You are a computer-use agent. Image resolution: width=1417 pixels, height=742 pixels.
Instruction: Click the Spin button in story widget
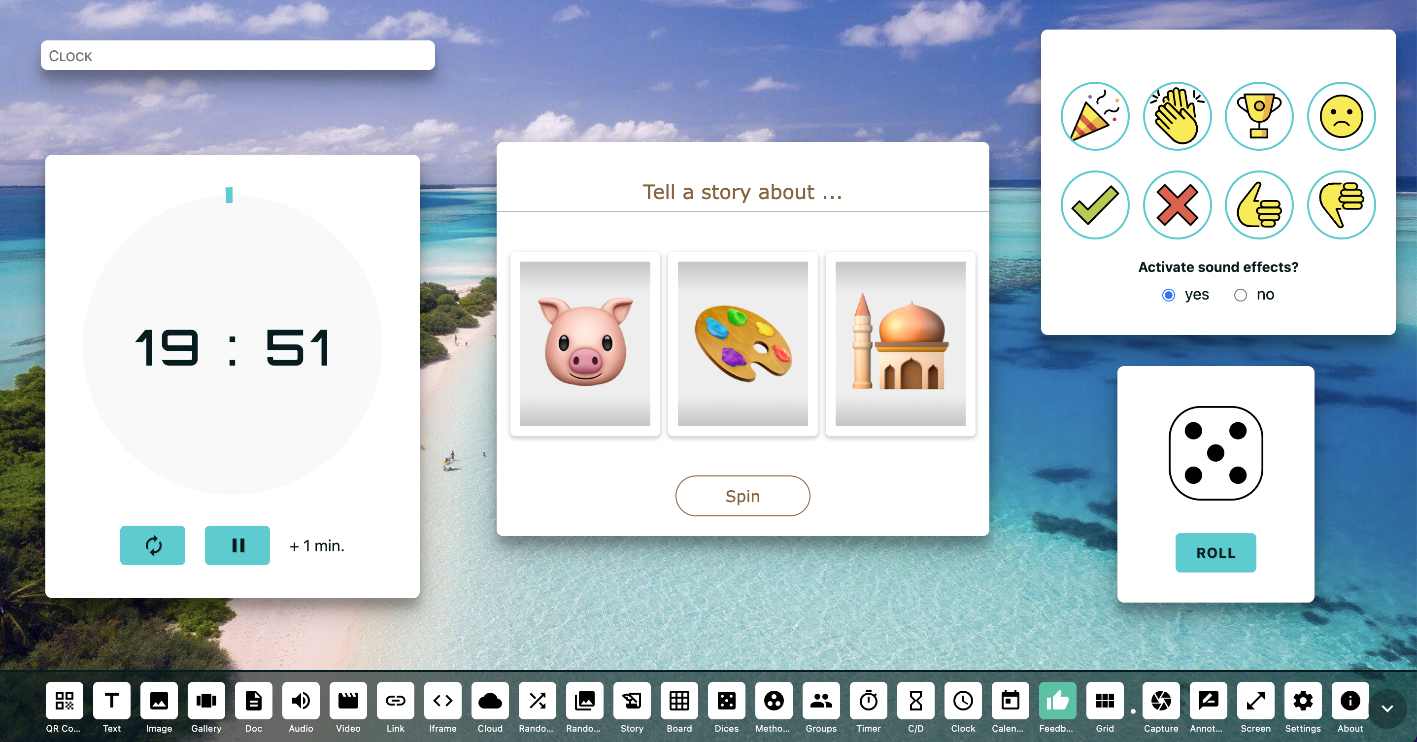pos(742,497)
